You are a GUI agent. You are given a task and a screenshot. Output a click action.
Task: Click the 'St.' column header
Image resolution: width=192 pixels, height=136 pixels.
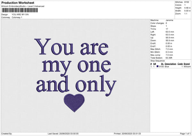click(x=162, y=64)
